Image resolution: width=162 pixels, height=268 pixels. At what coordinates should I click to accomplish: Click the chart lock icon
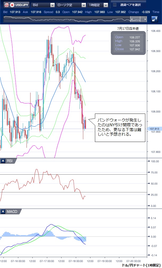click(x=154, y=19)
